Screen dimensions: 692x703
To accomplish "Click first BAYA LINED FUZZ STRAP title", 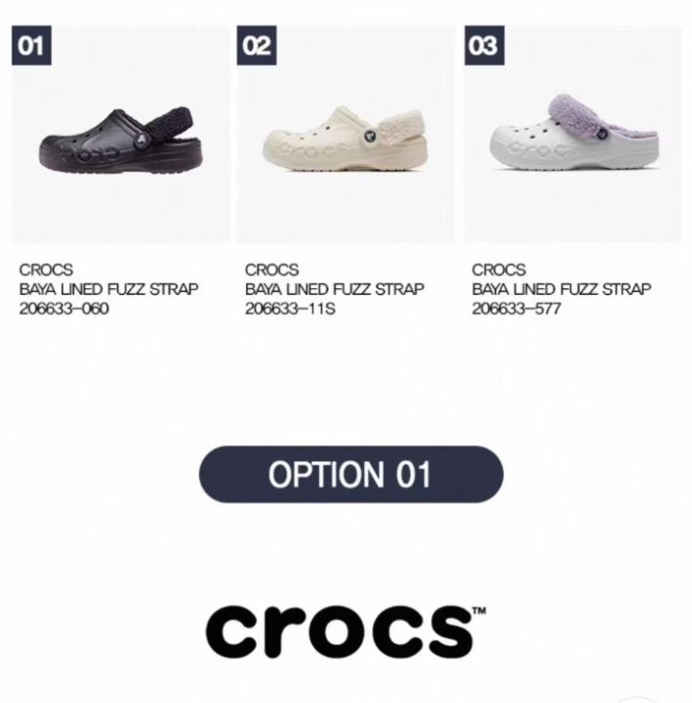I will (x=108, y=290).
